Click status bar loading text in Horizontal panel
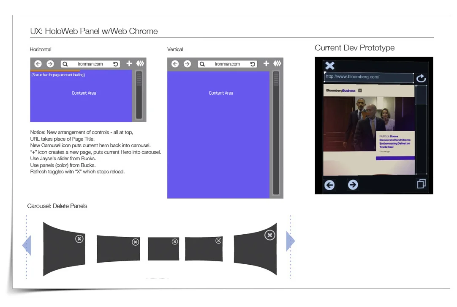This screenshot has height=307, width=457. click(58, 75)
